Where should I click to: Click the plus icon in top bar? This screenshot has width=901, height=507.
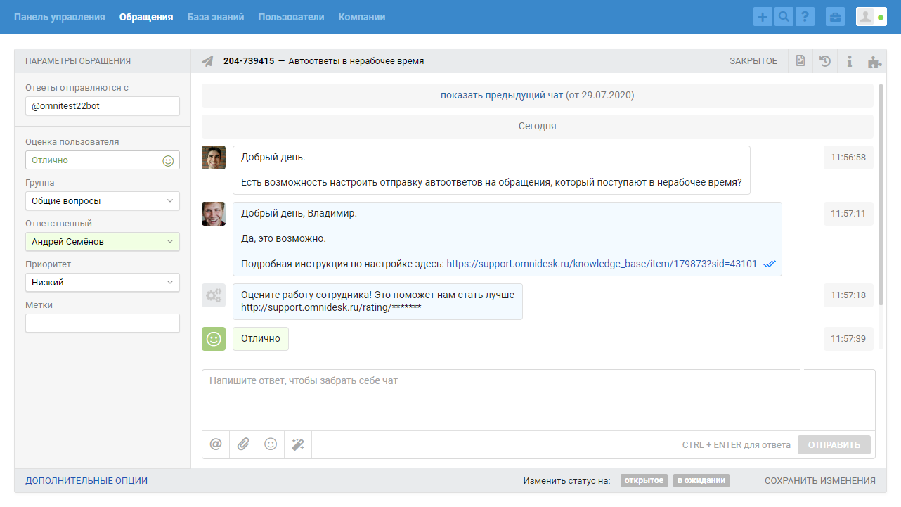click(x=762, y=17)
